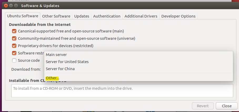The image size is (239, 112).
Task: Choose Other... in the server dropdown
Action: click(x=52, y=78)
